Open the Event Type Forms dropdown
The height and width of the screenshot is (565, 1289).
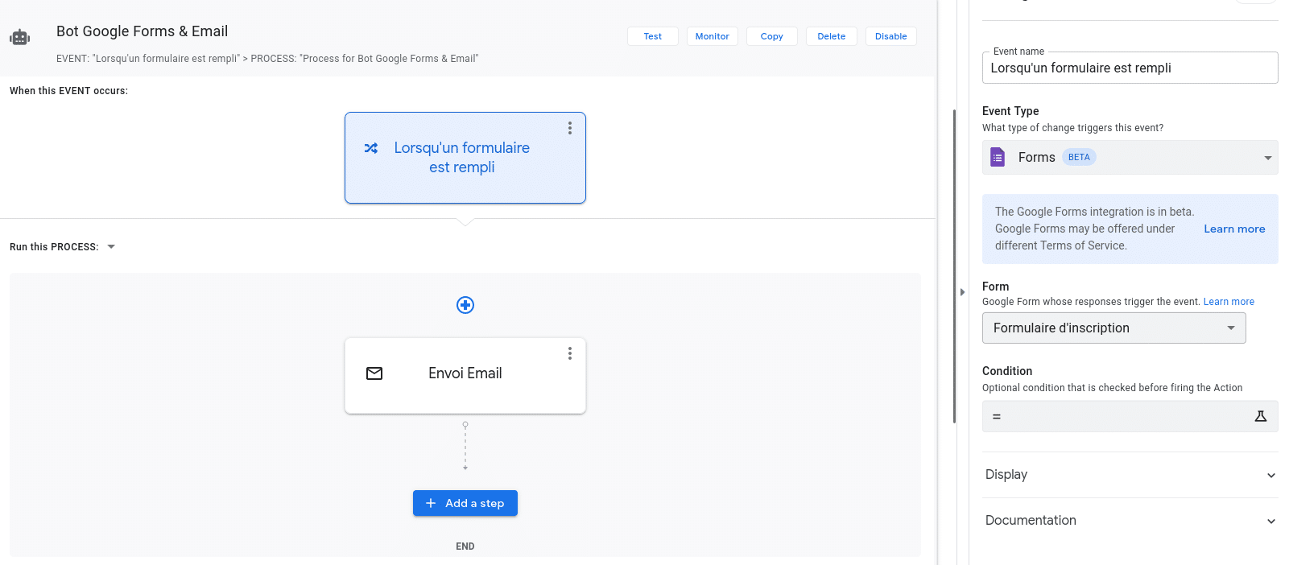[x=1130, y=158]
